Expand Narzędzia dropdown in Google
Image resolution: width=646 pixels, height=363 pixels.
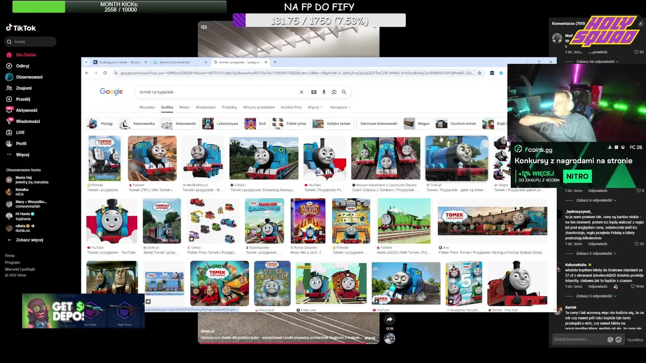coord(340,107)
